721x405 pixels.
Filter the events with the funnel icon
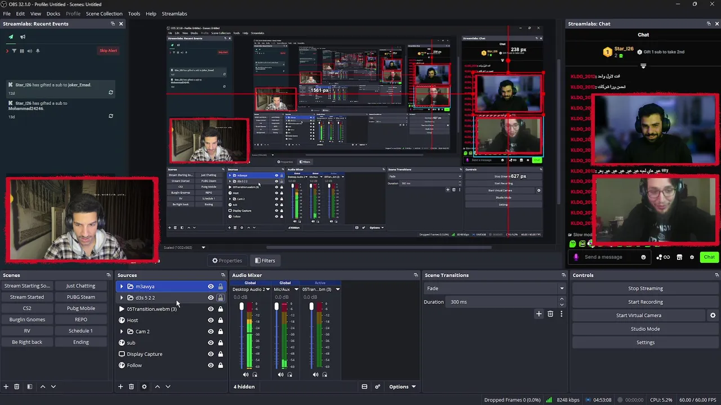(14, 51)
